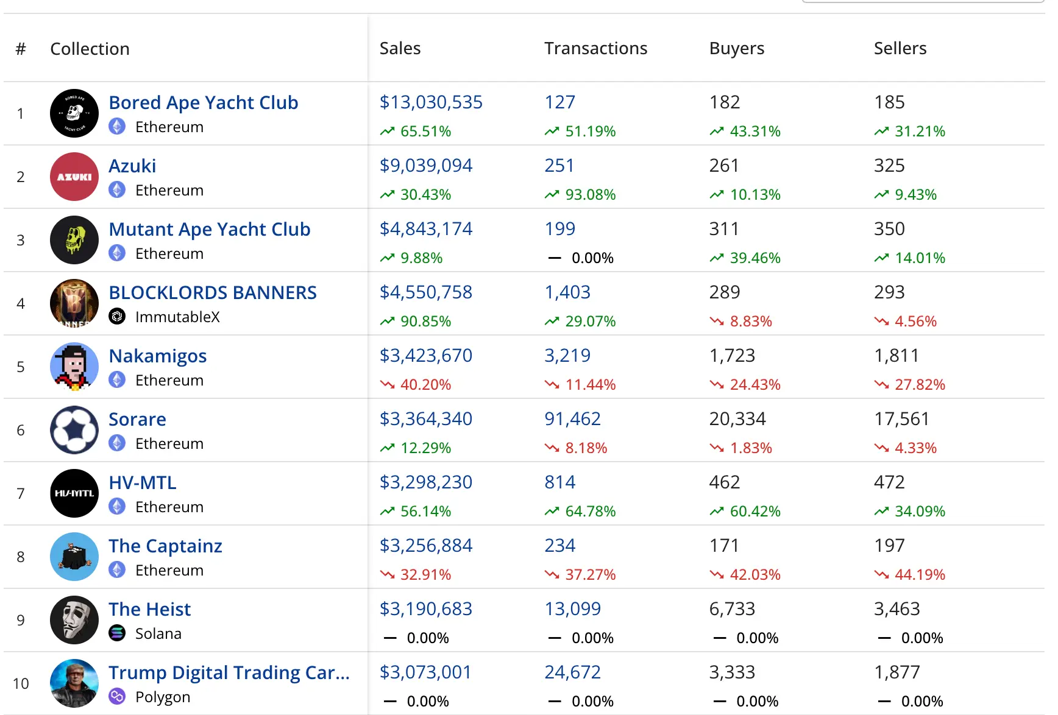1058x715 pixels.
Task: Select the 17,561 sellers cell
Action: pos(901,419)
